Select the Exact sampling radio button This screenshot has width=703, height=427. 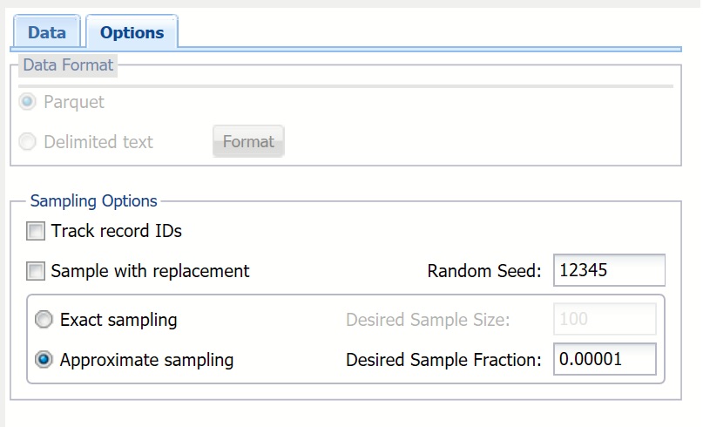point(44,320)
